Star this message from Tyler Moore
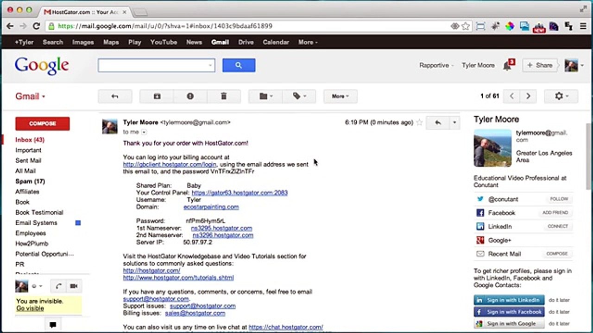The image size is (593, 333). 419,123
